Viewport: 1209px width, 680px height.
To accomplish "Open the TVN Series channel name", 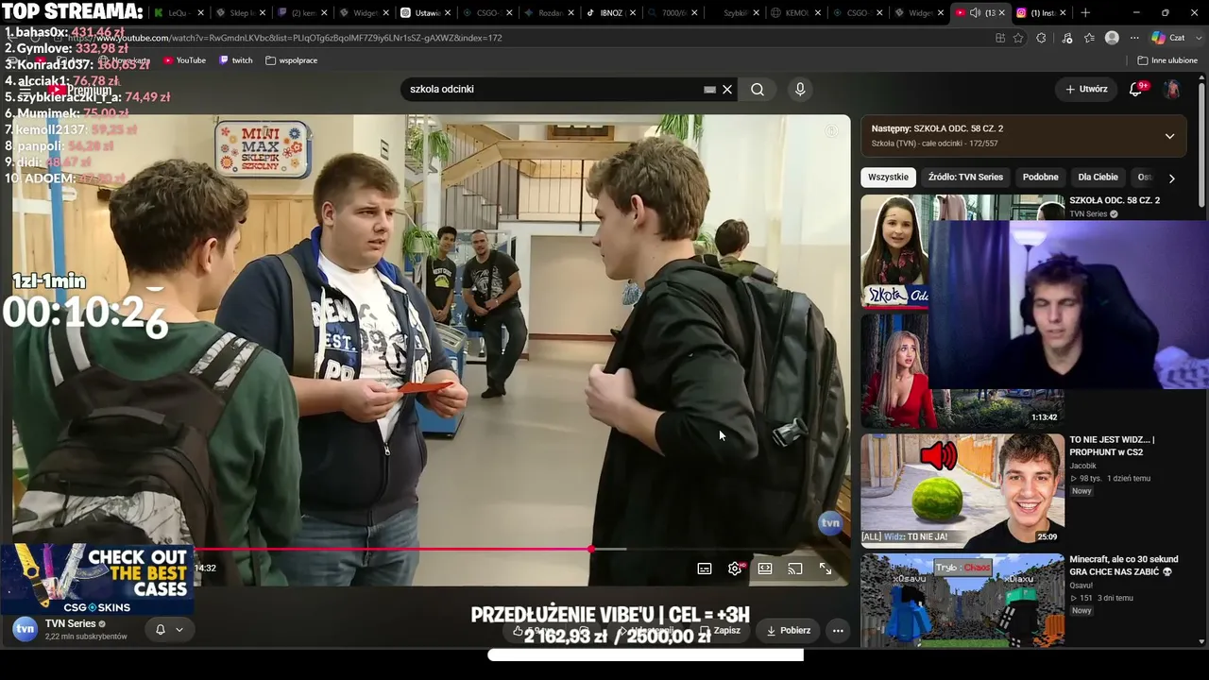I will pos(71,623).
